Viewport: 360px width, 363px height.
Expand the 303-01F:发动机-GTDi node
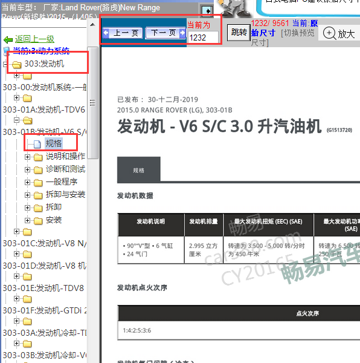(x=16, y=298)
